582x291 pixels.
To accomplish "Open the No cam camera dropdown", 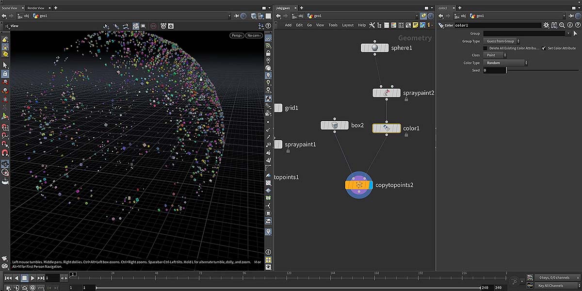I will tap(254, 35).
